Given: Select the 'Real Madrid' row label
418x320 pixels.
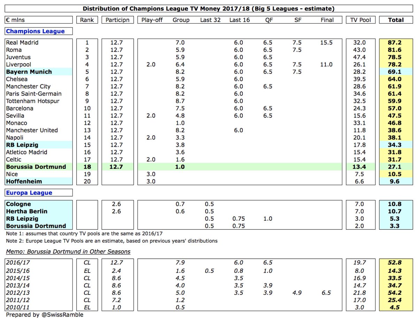Looking at the screenshot, I should [x=22, y=43].
